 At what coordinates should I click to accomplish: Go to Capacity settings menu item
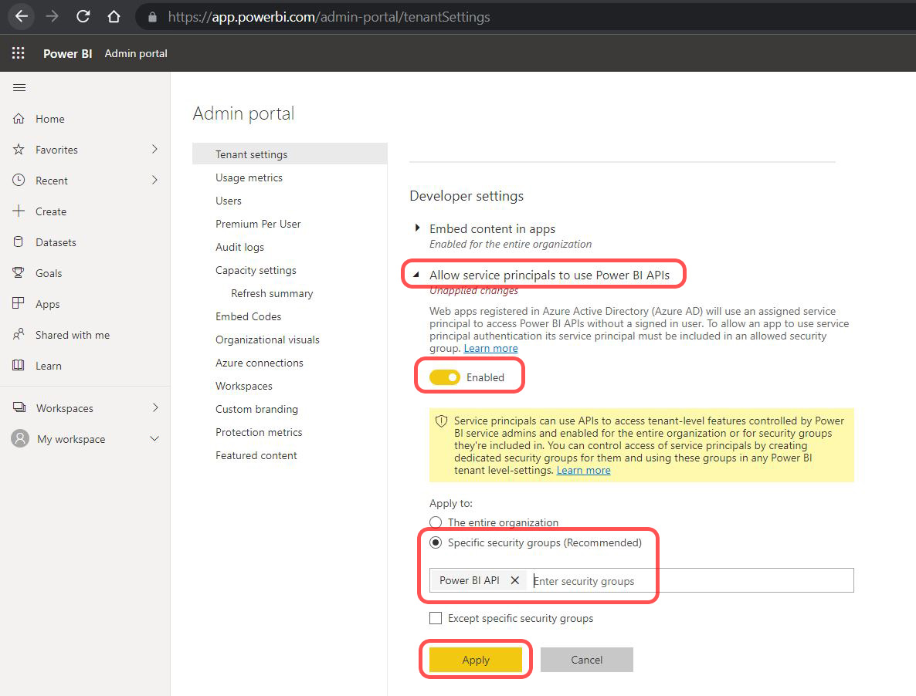tap(256, 270)
